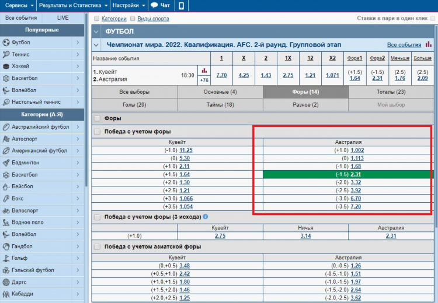438x303 pixels.
Task: Switch to the Тоталы (23) tab
Action: pyautogui.click(x=391, y=91)
